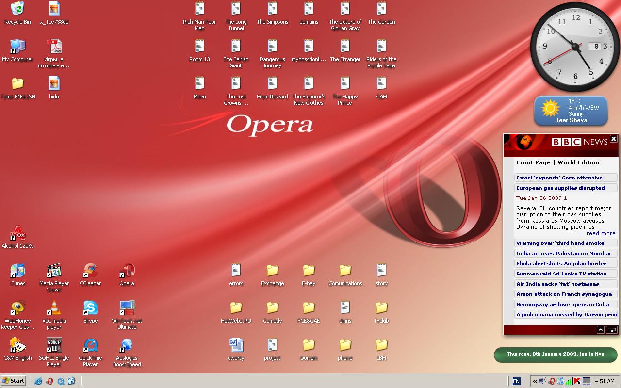This screenshot has width=621, height=388.
Task: Click the fourth Quick Launch icon after QuickTime
Action: [x=72, y=381]
